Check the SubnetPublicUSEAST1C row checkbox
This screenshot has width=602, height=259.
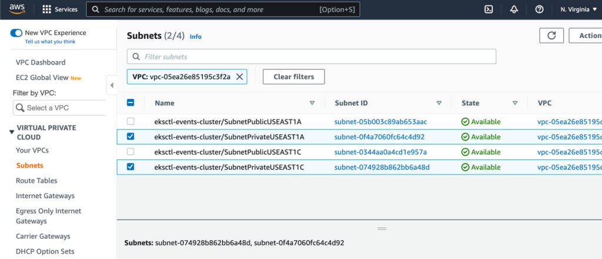131,152
